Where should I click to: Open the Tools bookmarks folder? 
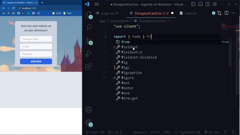67,13
